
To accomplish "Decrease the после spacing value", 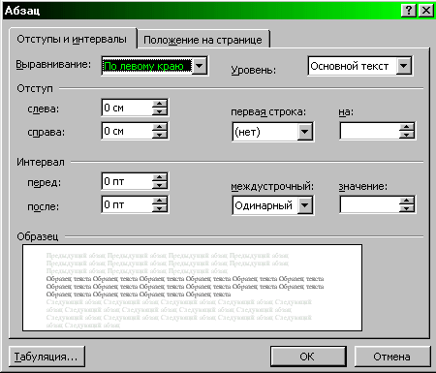I will [x=160, y=208].
